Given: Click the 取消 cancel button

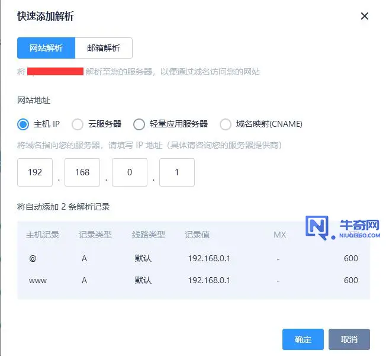Looking at the screenshot, I should click(349, 339).
